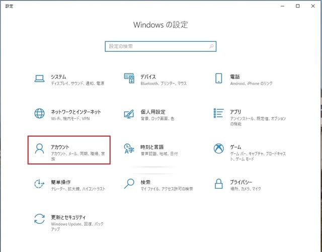Image resolution: width=322 pixels, height=252 pixels.
Task: Go to ネットワークとインターネット title
Action: tap(76, 112)
